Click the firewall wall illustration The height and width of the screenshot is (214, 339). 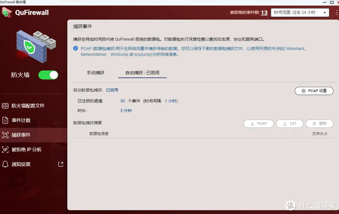(36, 46)
